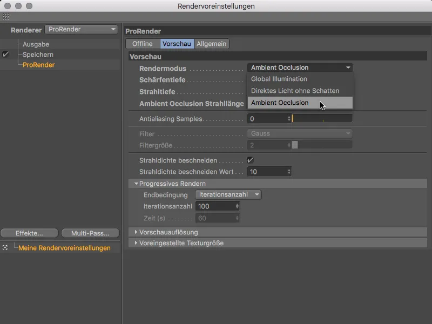Click the Ambient Occlusion Strahllänge label

[192, 104]
